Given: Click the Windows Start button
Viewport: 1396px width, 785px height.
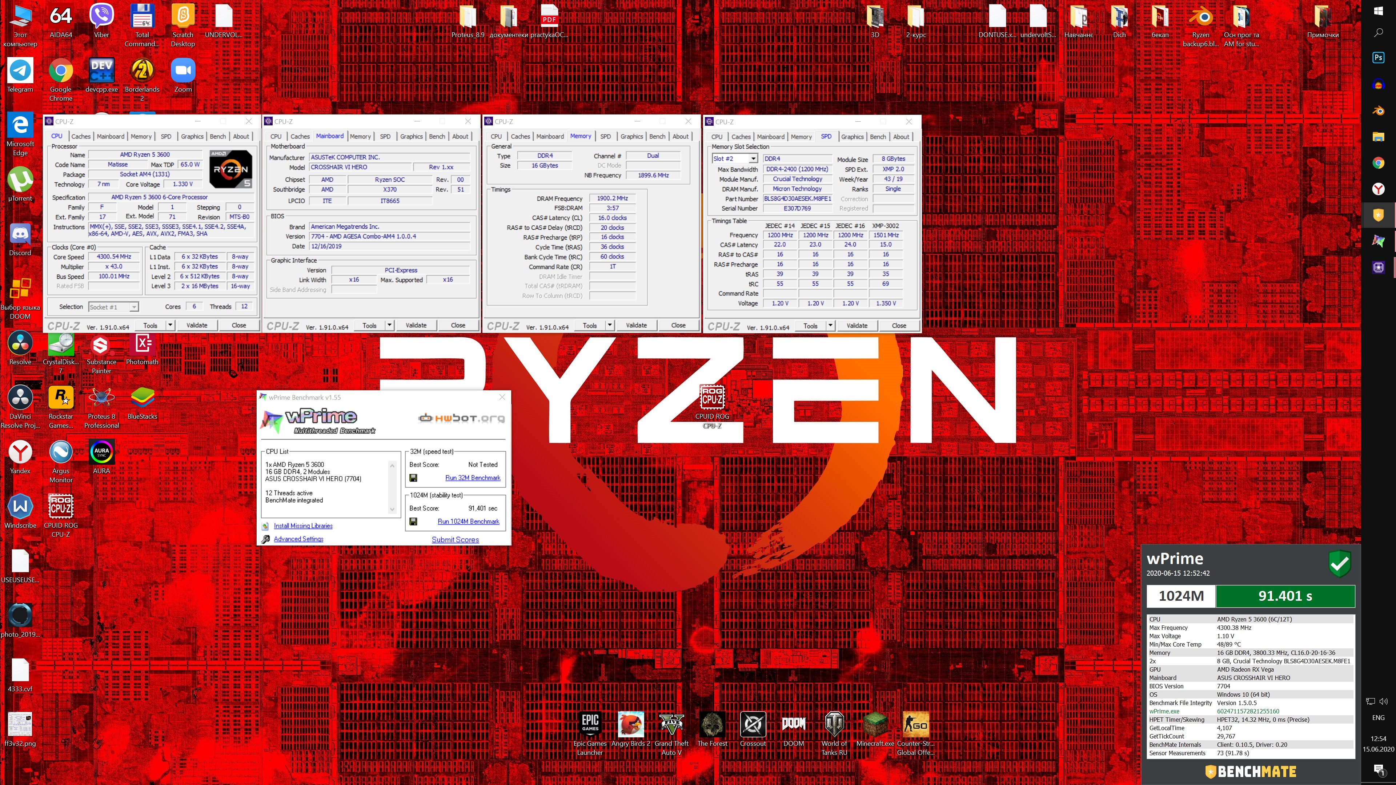Looking at the screenshot, I should pyautogui.click(x=1379, y=10).
